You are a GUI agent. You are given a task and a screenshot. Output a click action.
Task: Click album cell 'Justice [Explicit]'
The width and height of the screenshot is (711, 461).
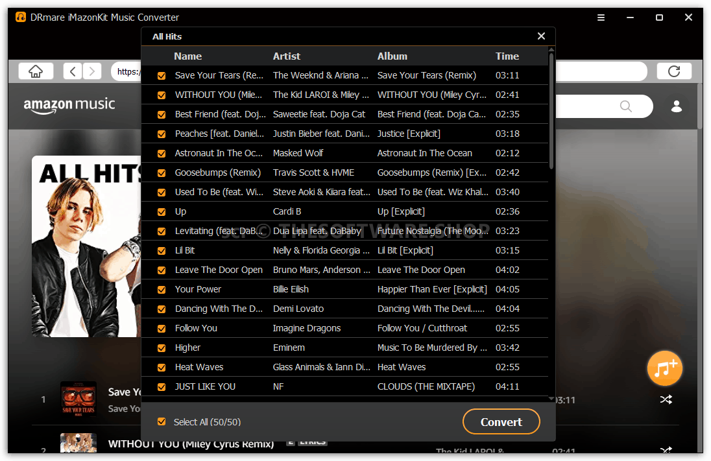(x=409, y=134)
